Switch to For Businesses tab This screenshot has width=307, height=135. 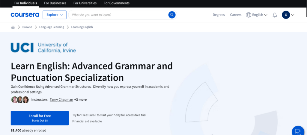tap(55, 3)
